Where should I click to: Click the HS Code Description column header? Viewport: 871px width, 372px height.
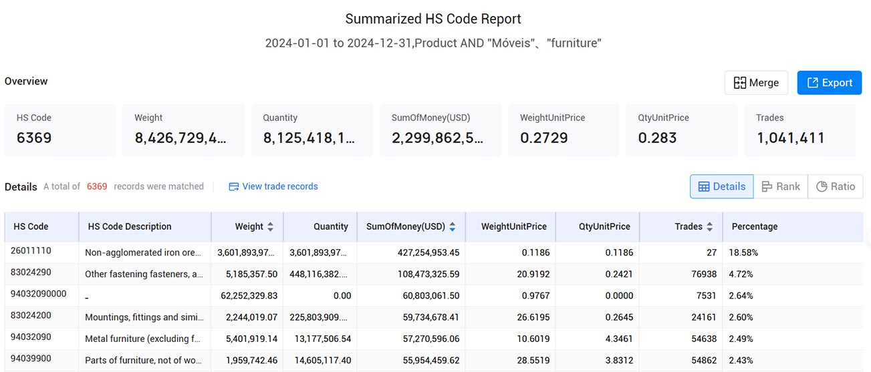[144, 226]
